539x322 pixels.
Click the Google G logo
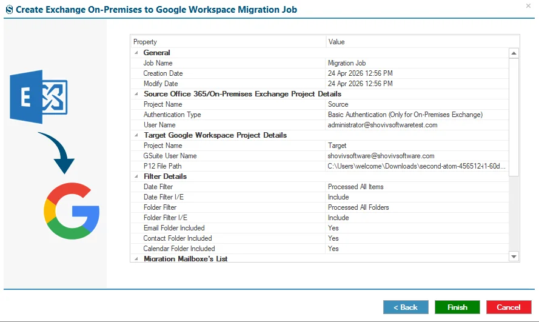(x=72, y=210)
